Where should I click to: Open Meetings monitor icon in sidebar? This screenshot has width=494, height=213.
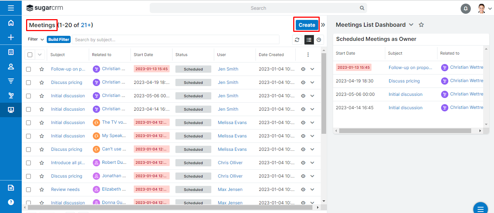(x=11, y=110)
